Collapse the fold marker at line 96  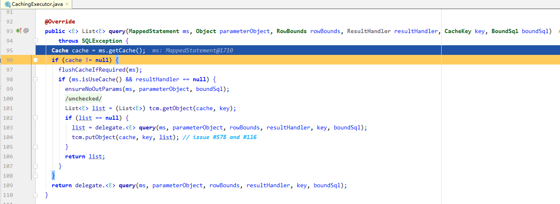click(x=36, y=60)
